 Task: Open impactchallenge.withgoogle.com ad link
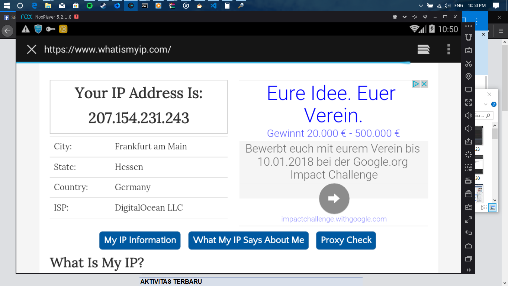coord(334,219)
